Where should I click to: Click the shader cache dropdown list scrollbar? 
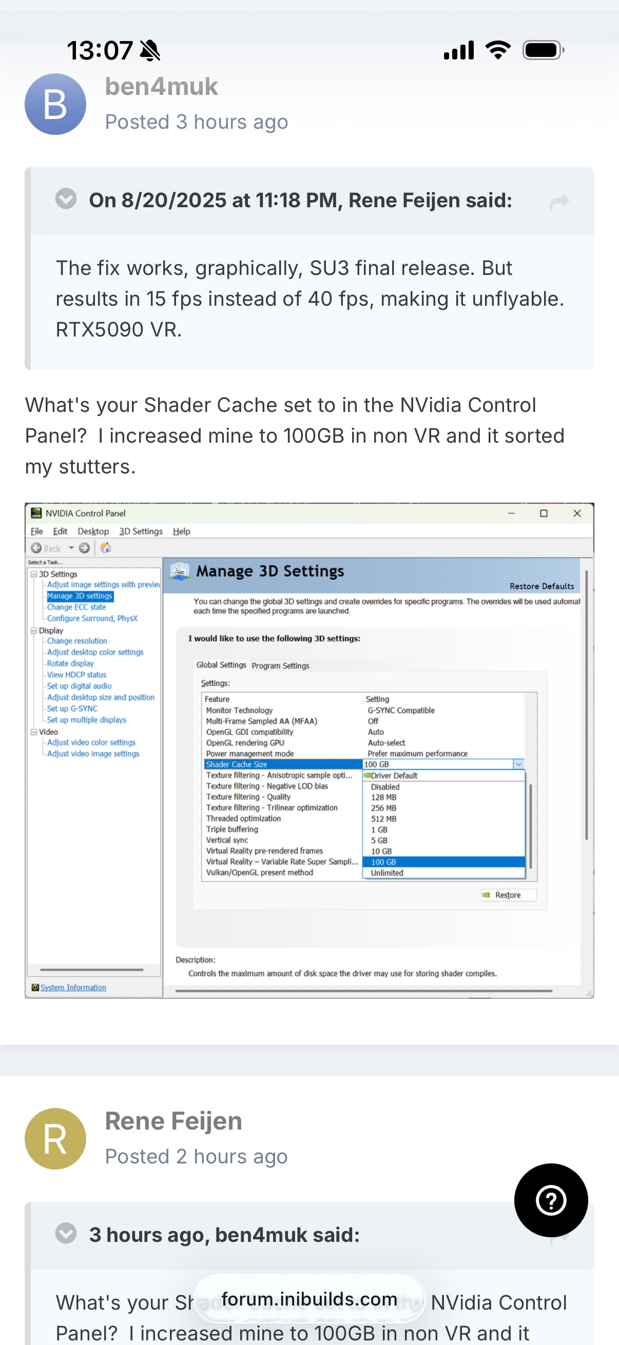[531, 825]
